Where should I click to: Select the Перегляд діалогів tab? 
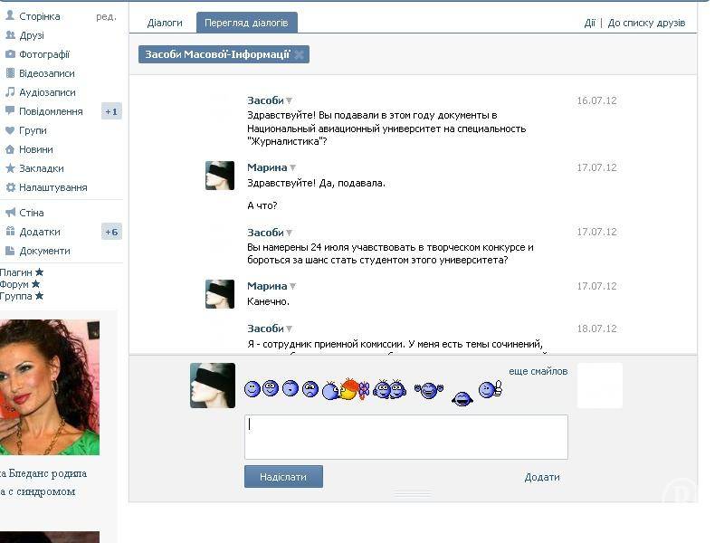click(247, 23)
